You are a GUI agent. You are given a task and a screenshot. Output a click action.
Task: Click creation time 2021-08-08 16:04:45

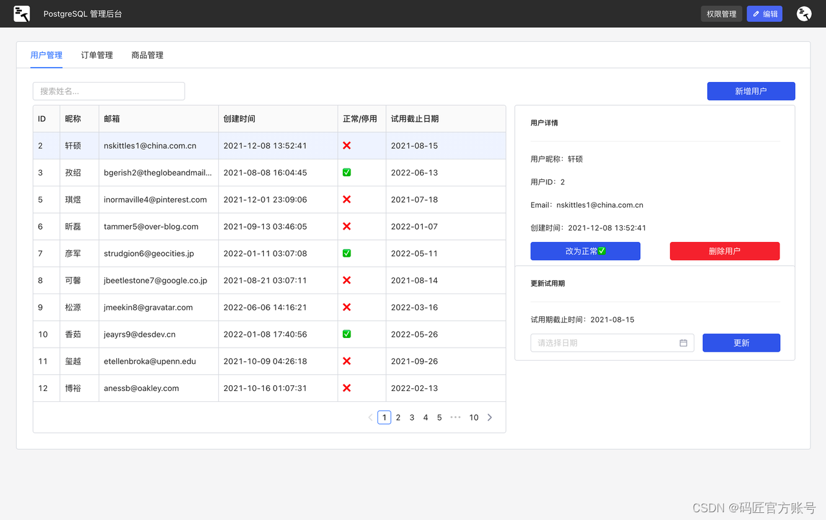tap(265, 172)
